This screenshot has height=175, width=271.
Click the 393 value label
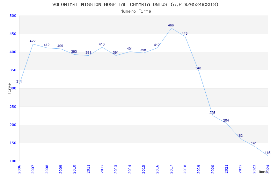[x=74, y=52]
